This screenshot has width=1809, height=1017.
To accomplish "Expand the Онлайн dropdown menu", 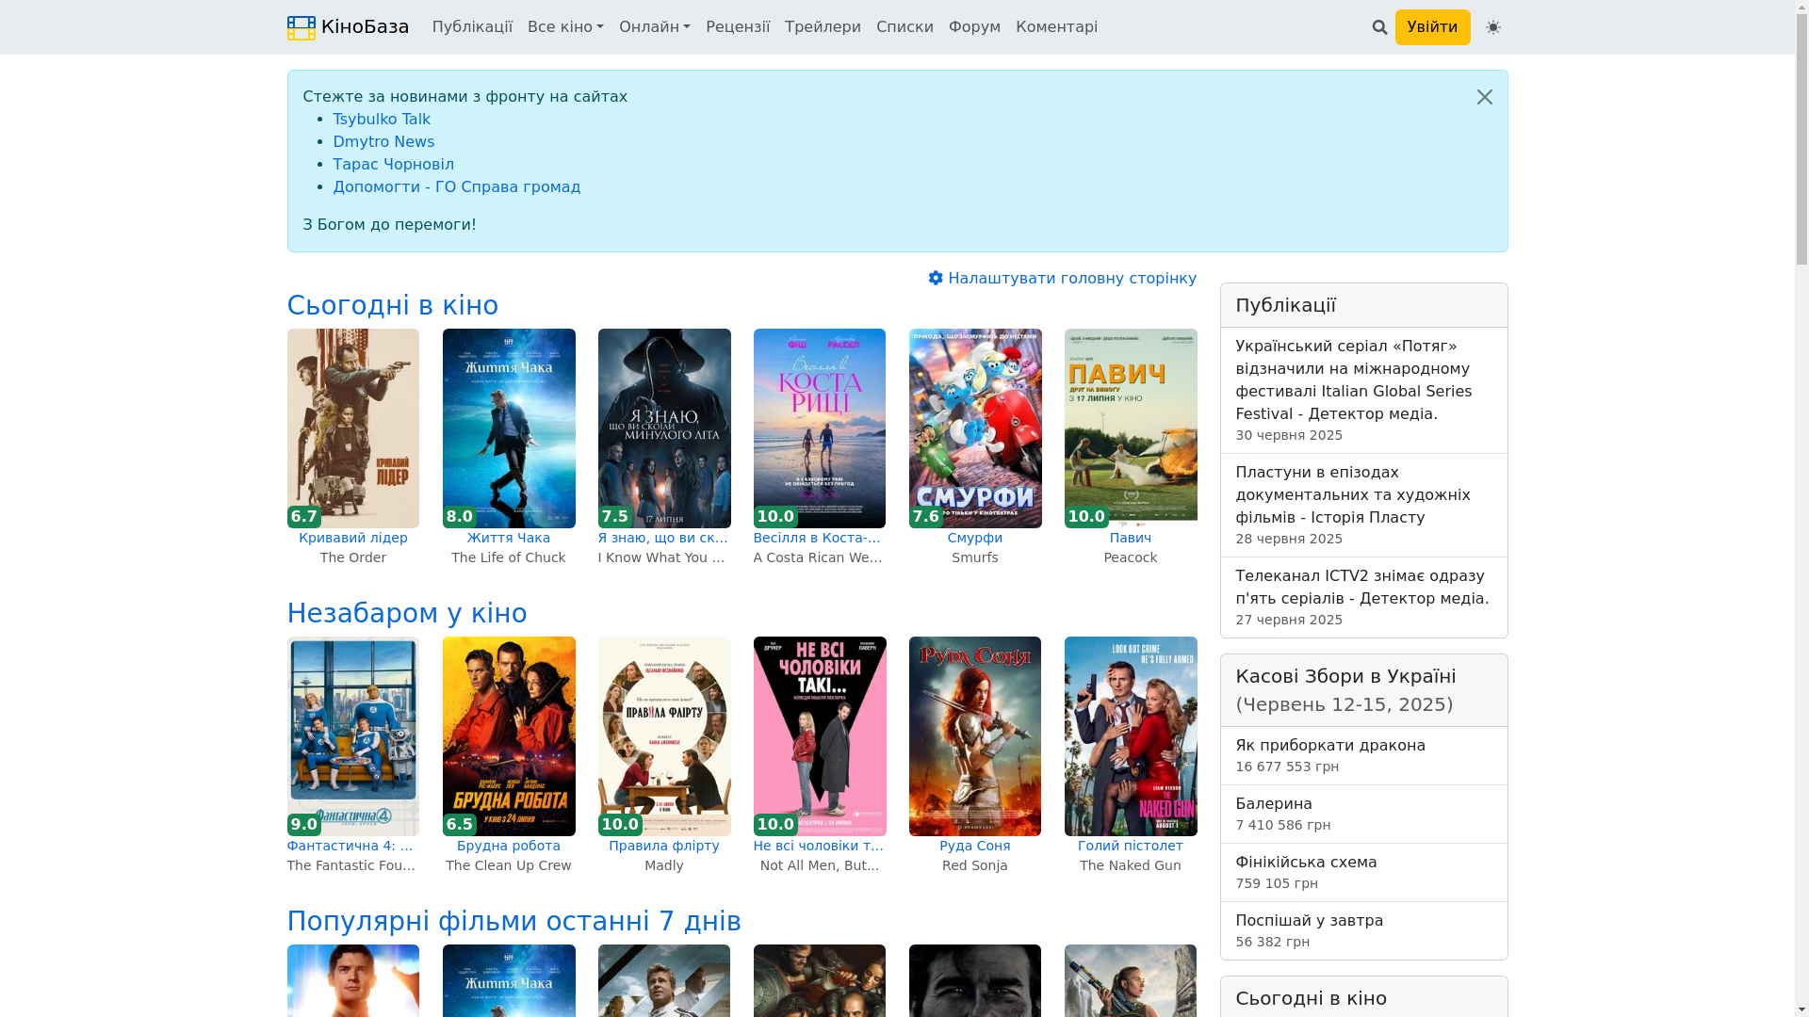I will pyautogui.click(x=655, y=27).
